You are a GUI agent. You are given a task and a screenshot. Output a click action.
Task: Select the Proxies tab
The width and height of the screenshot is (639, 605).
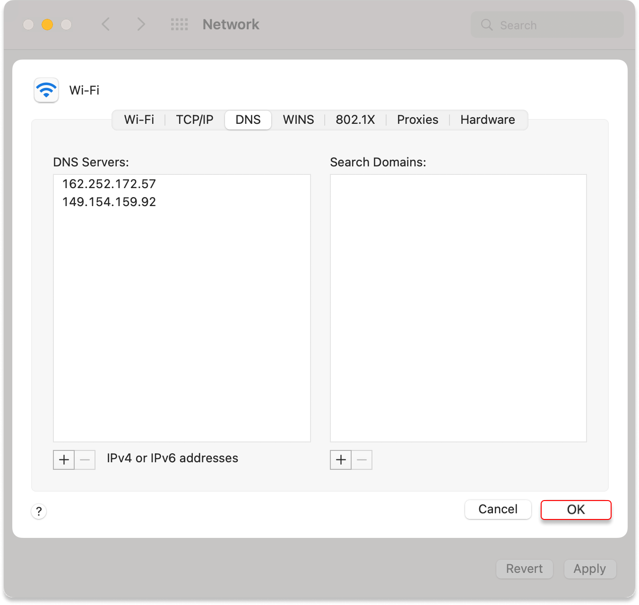(x=417, y=120)
